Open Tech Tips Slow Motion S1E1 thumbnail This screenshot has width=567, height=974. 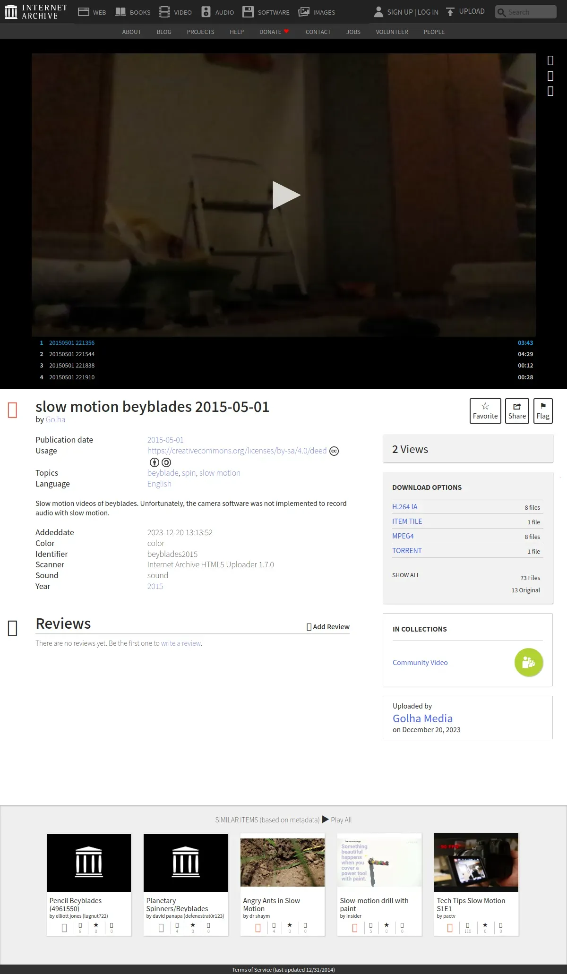pos(476,863)
